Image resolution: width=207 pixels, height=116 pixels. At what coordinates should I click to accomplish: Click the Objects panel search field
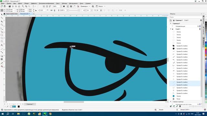click(x=186, y=17)
